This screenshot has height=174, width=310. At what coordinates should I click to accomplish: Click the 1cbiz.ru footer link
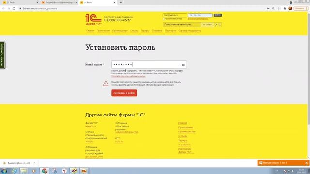[89, 141]
